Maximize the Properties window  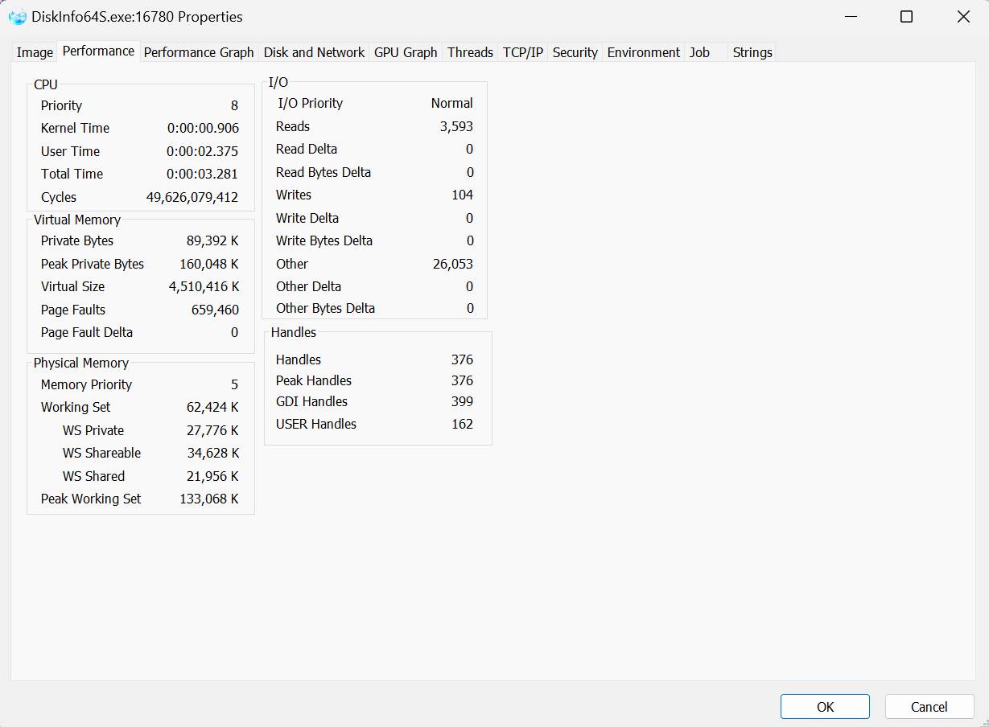[906, 17]
